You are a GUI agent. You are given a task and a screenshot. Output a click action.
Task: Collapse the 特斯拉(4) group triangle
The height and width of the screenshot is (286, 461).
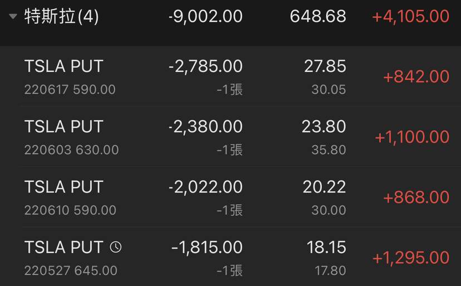tap(13, 17)
